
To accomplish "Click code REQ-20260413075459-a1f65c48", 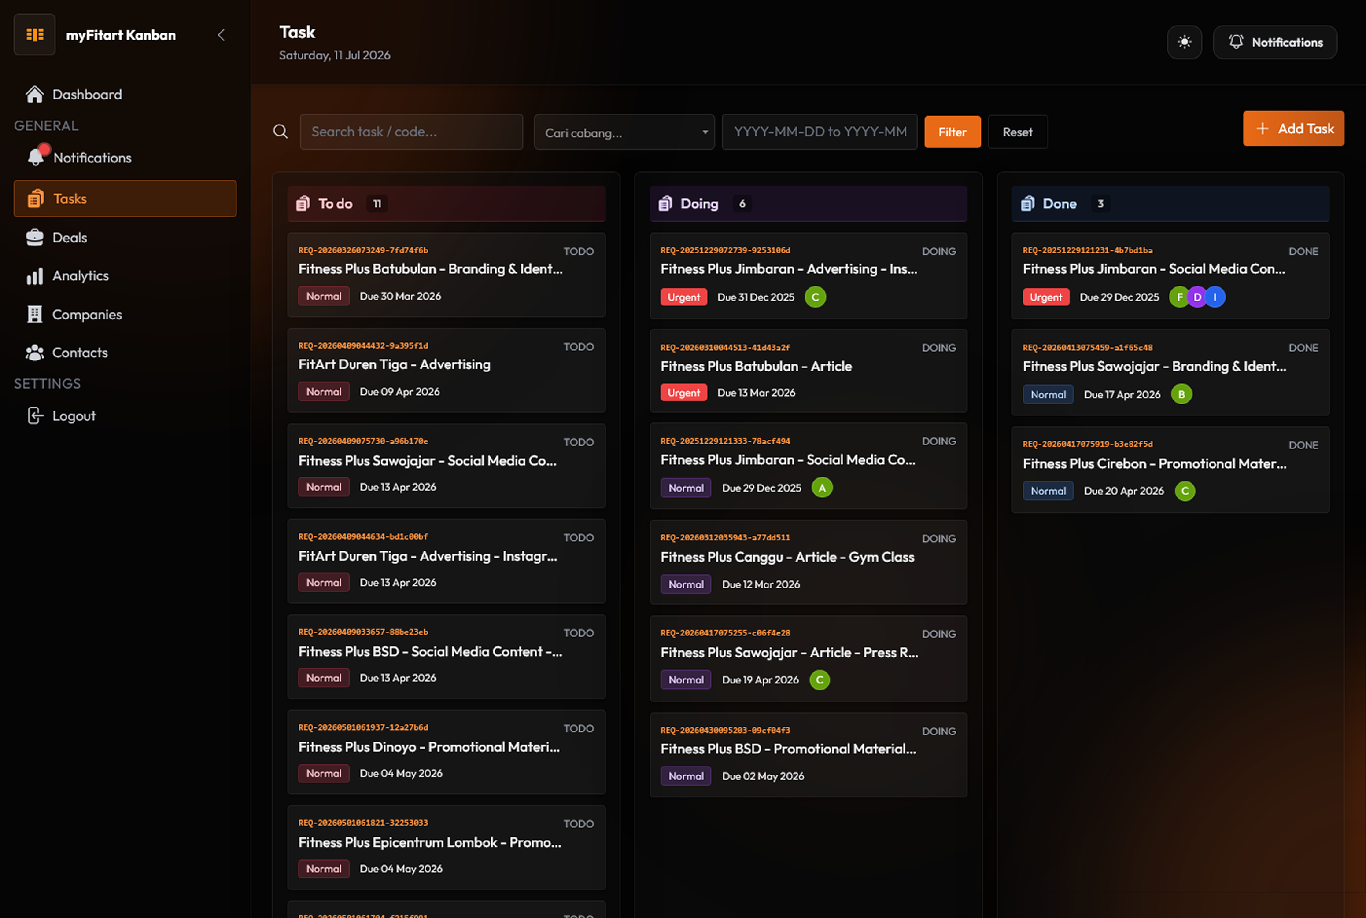I will 1088,347.
